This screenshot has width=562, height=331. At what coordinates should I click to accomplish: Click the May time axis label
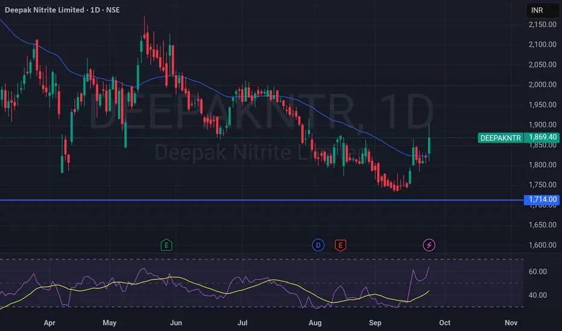coord(109,323)
